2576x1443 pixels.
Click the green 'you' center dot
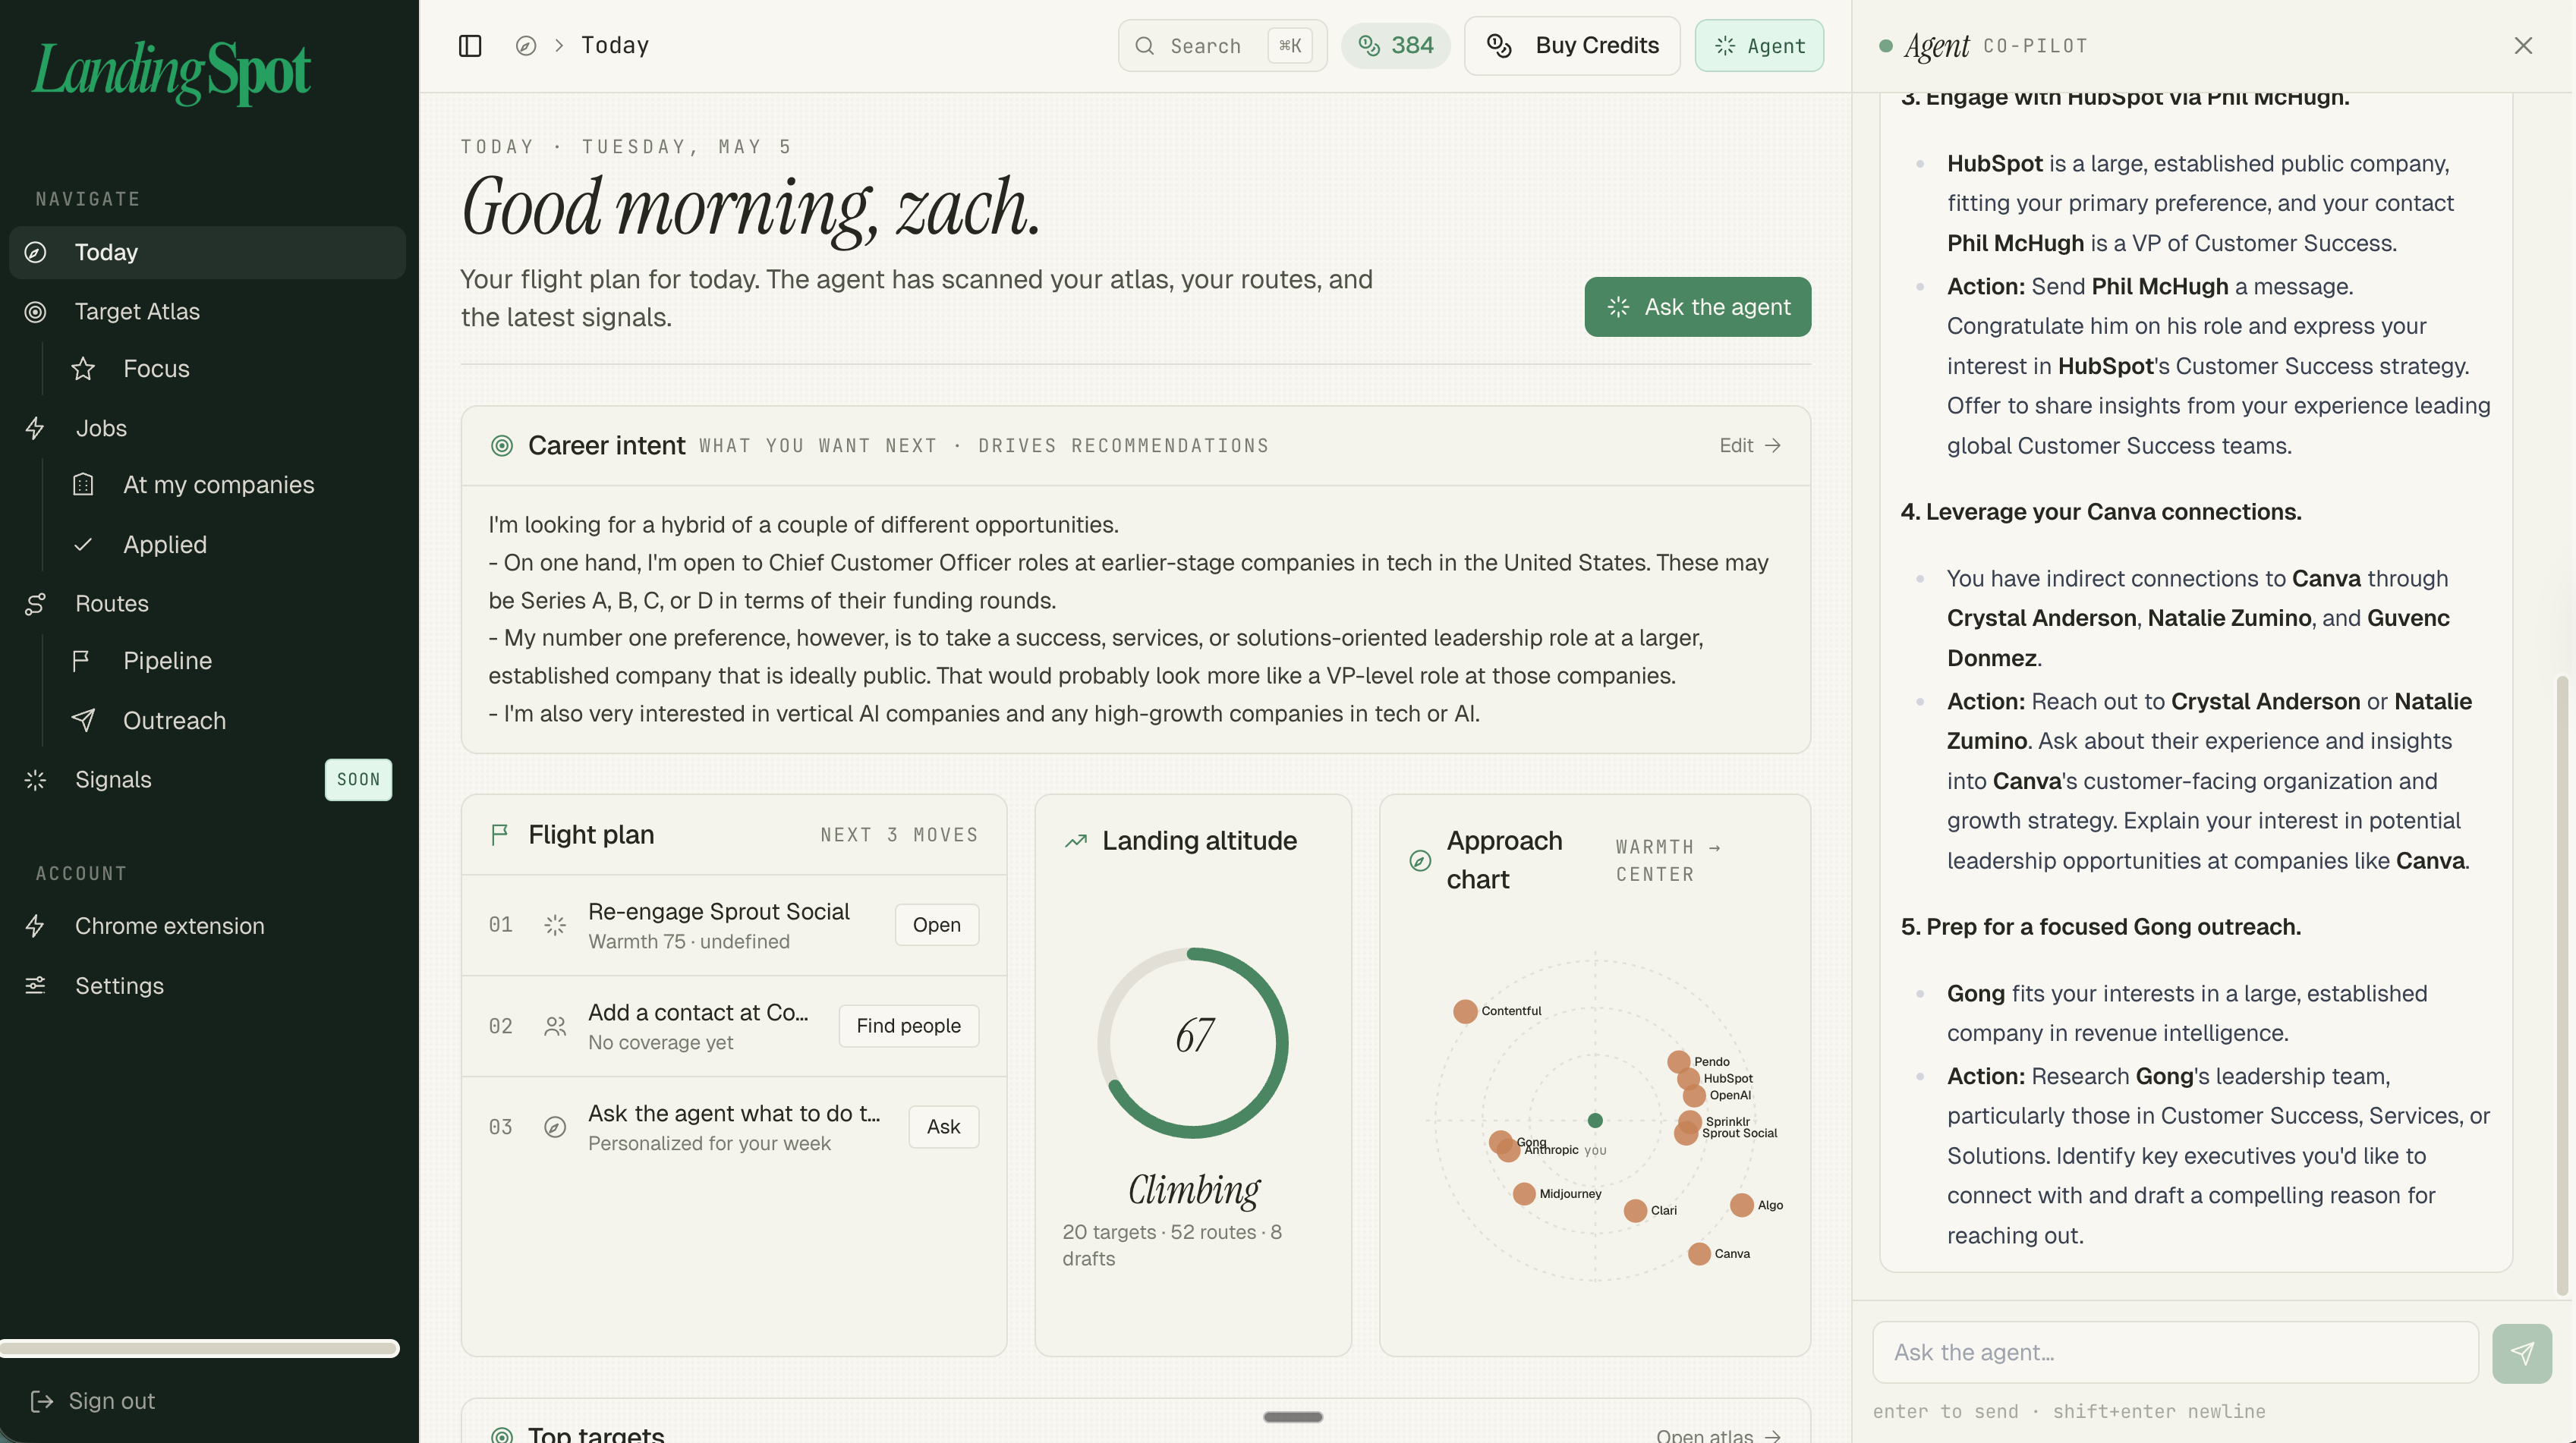coord(1595,1121)
